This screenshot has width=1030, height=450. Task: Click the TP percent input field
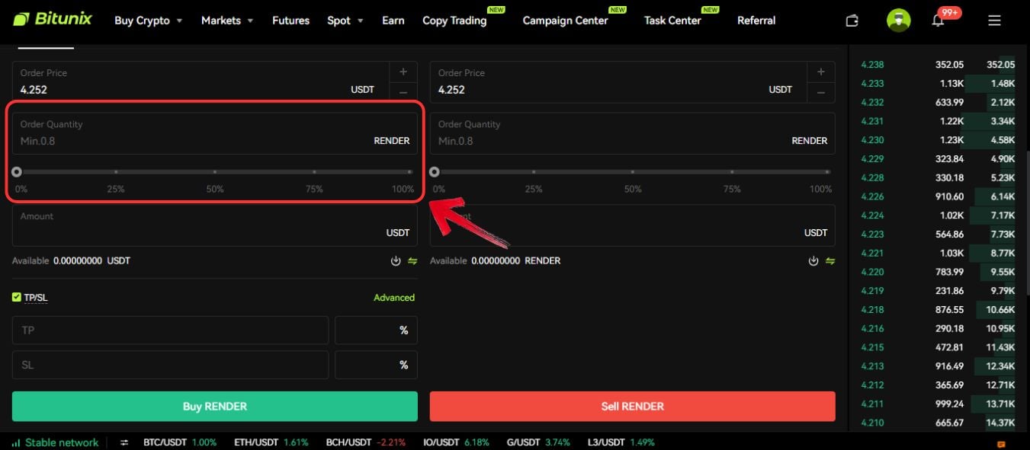376,330
